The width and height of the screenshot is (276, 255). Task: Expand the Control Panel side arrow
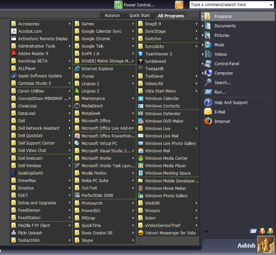(x=202, y=63)
